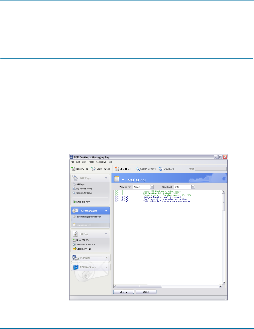Collapse the PGP Messaging panel arrow

tap(106, 211)
